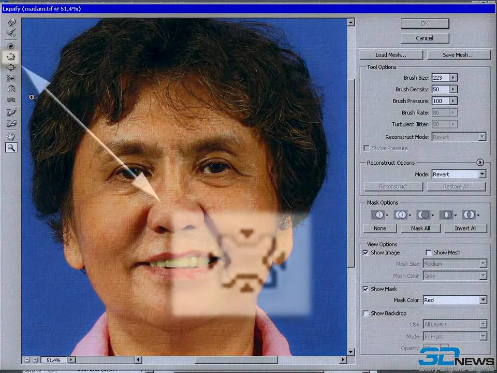Viewport: 497px width, 373px height.
Task: Open the Use All Layers dropdown
Action: click(483, 324)
